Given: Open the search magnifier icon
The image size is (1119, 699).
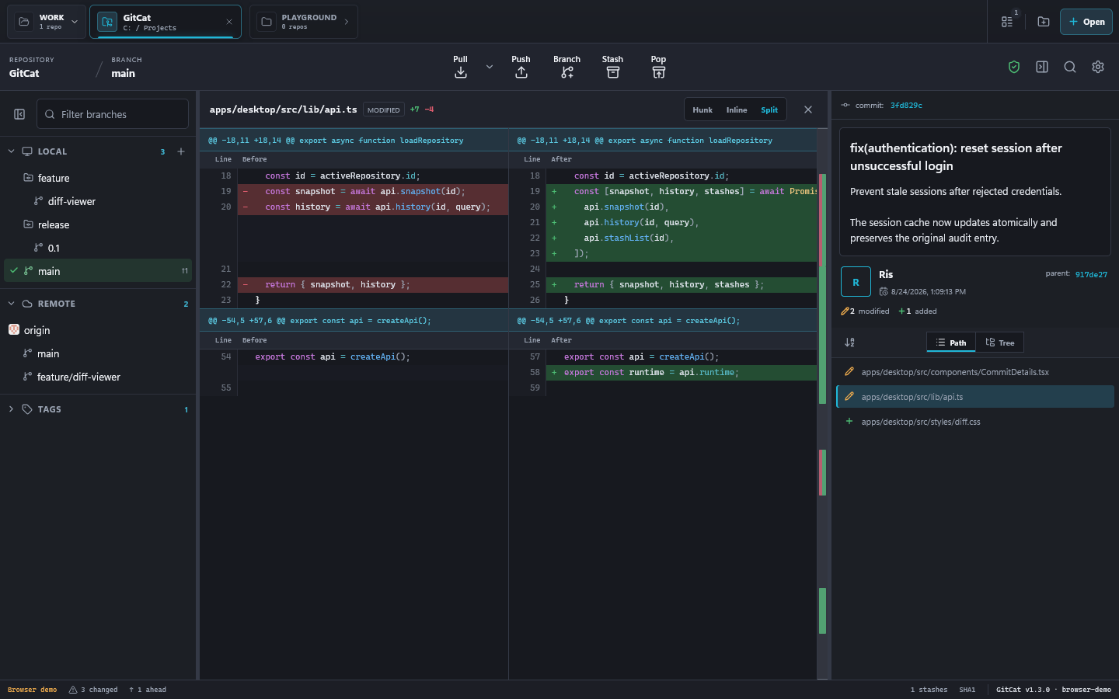Looking at the screenshot, I should coord(1070,67).
